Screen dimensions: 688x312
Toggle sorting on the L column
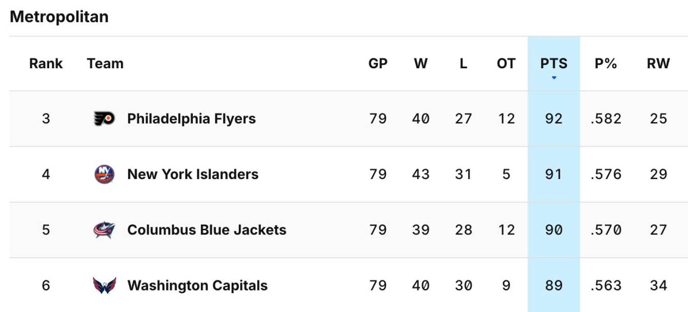[463, 63]
